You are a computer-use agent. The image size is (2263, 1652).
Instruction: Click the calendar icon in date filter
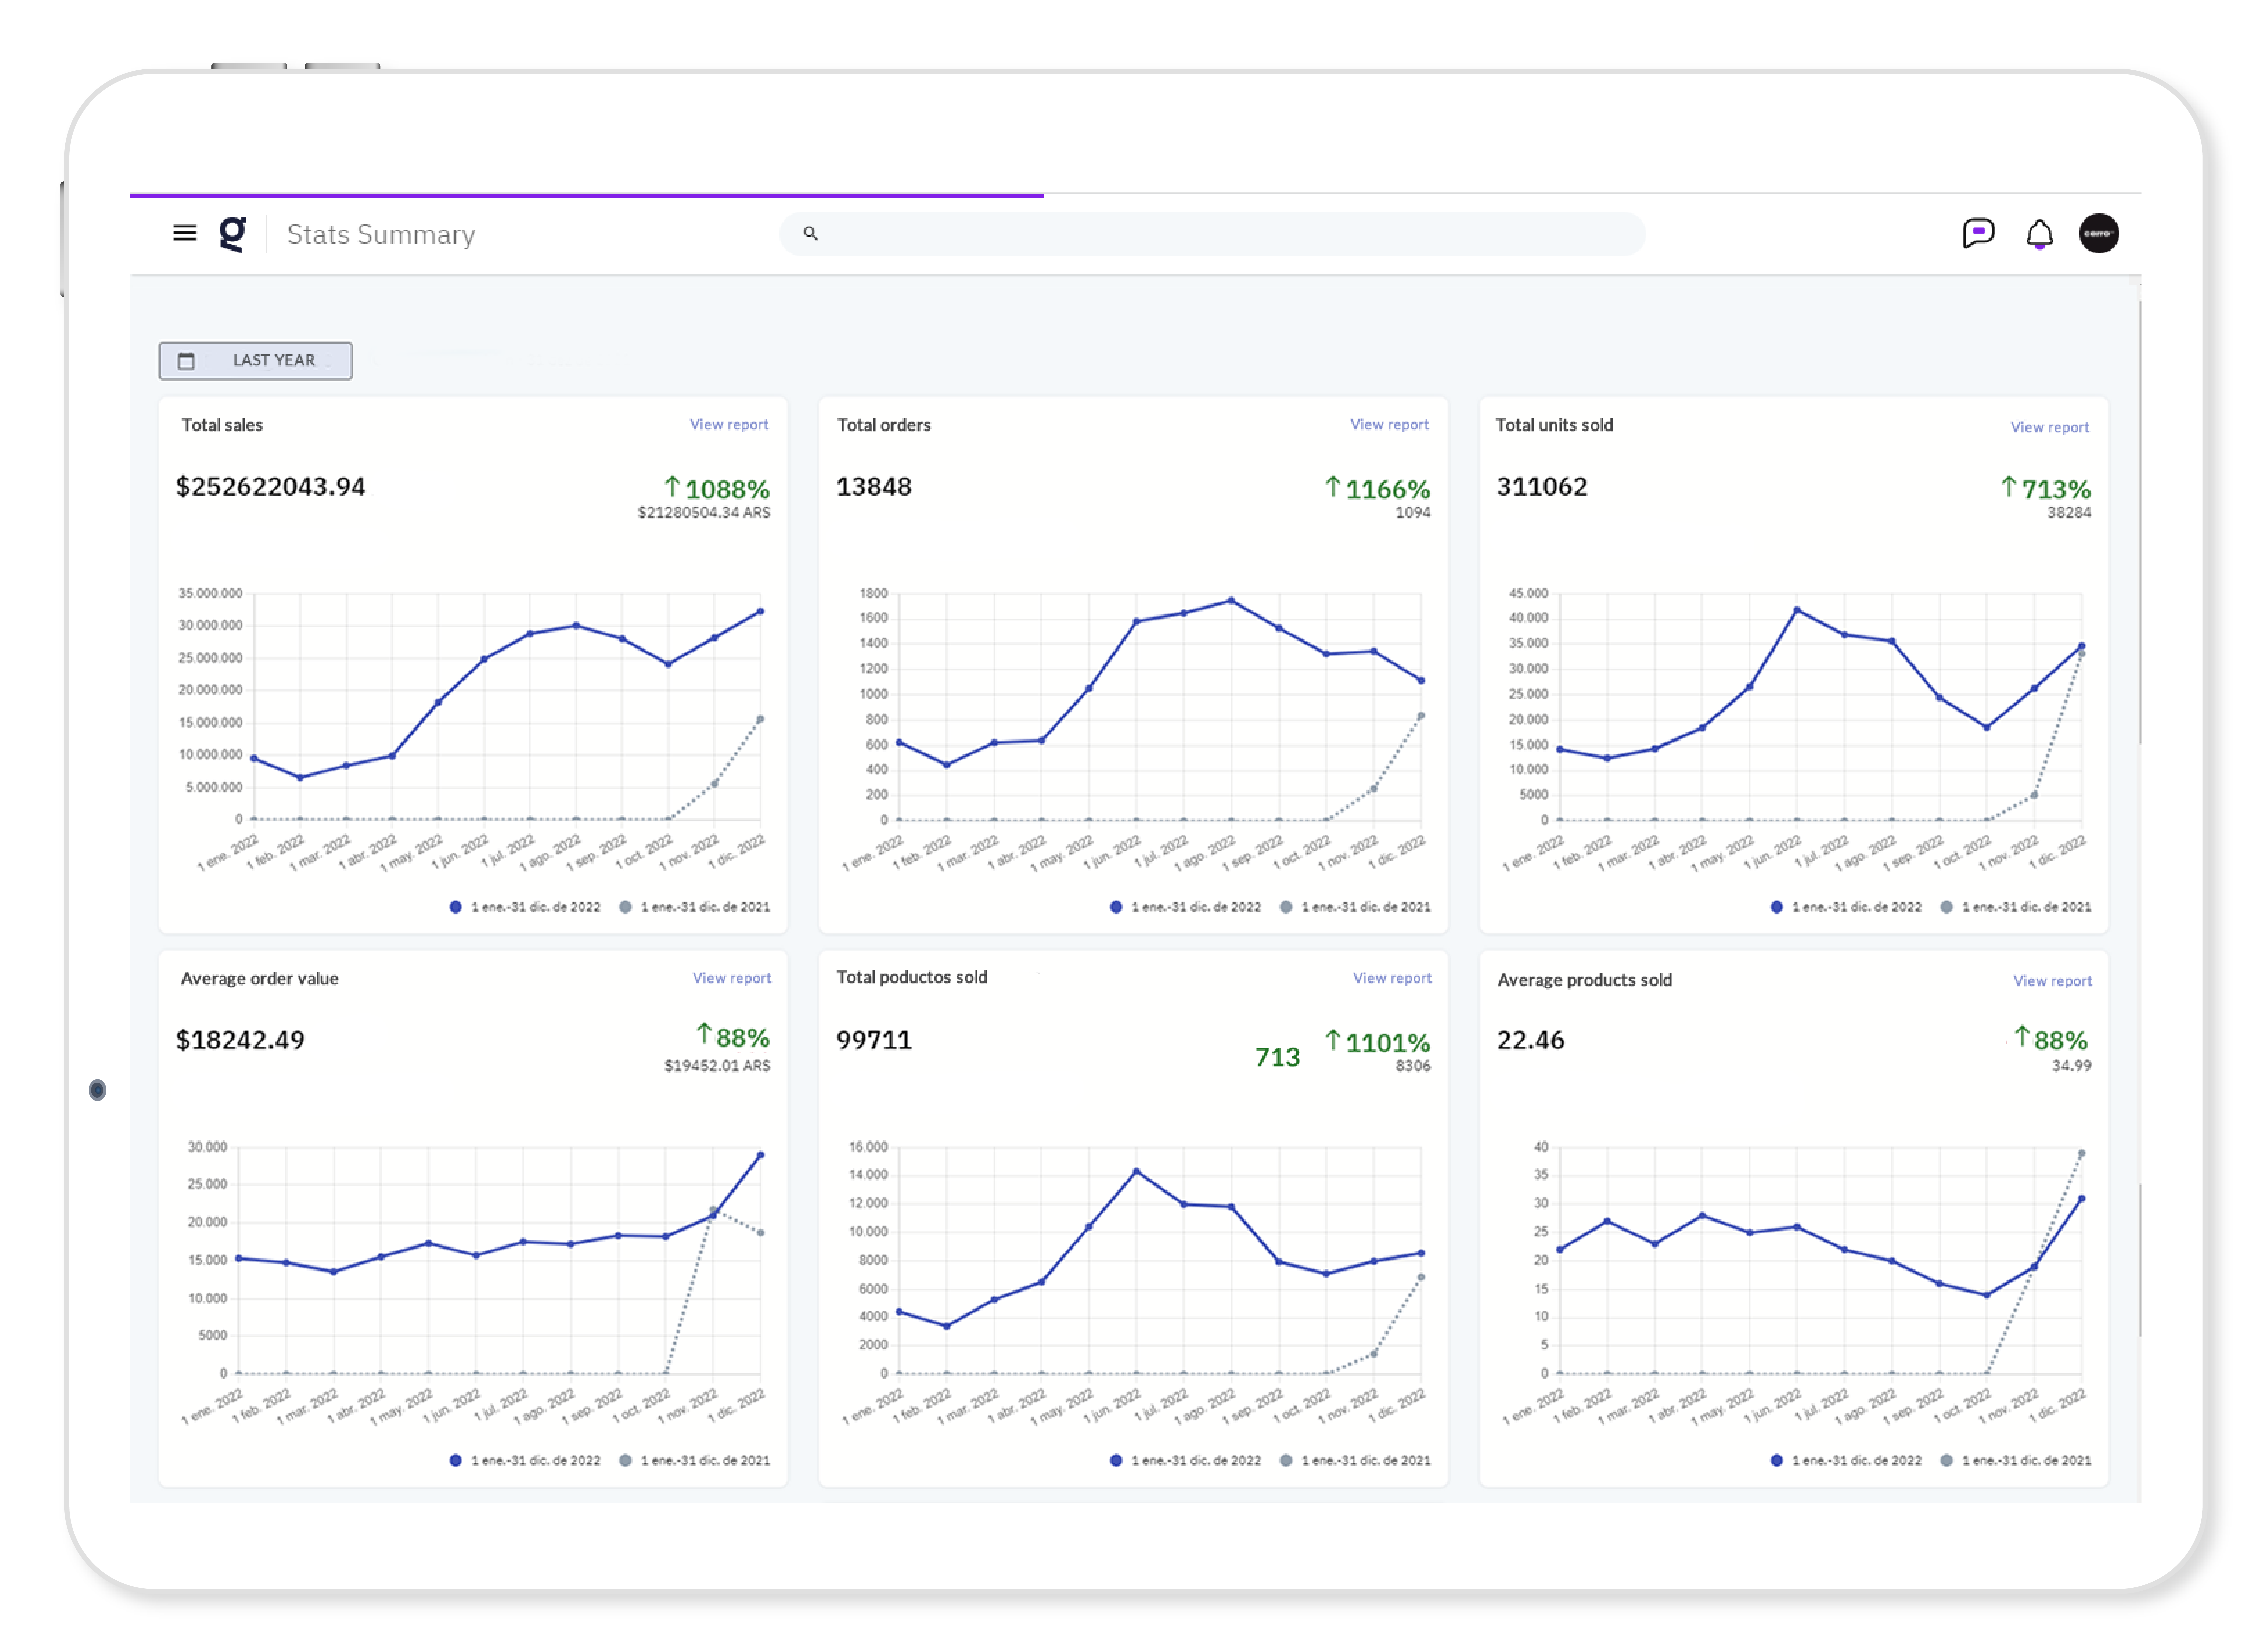[x=186, y=361]
